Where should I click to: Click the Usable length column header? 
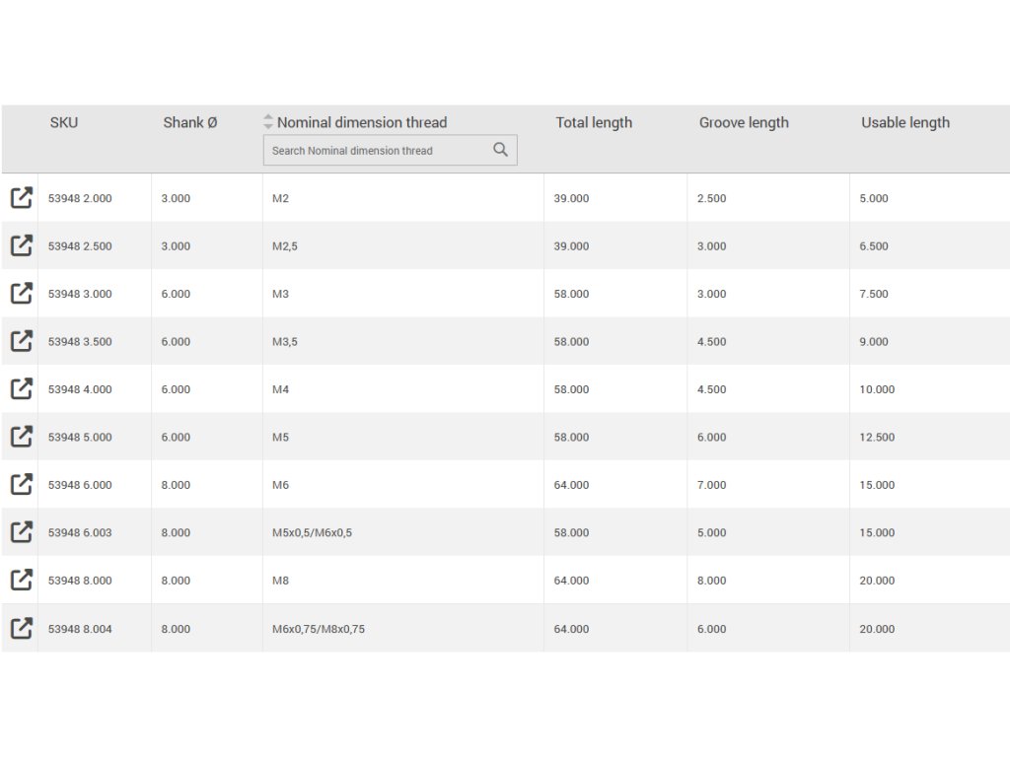click(904, 122)
